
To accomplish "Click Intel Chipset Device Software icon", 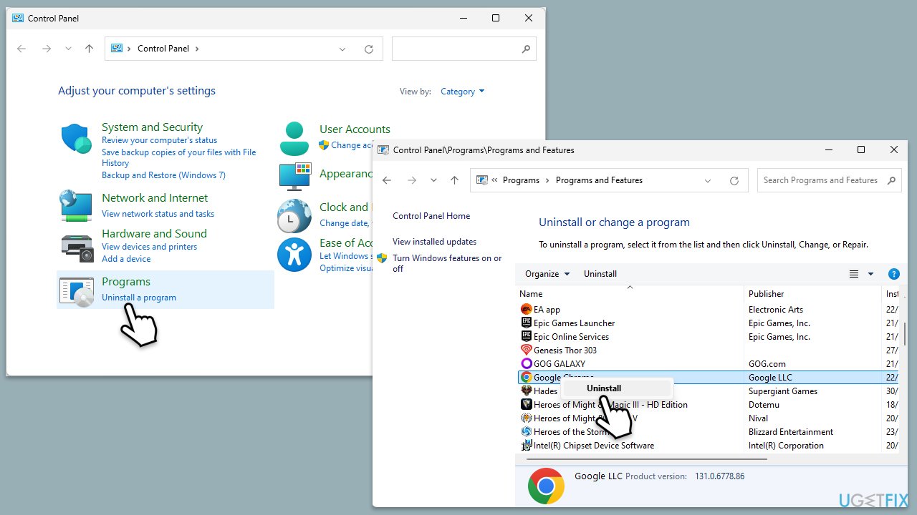I will coord(526,446).
